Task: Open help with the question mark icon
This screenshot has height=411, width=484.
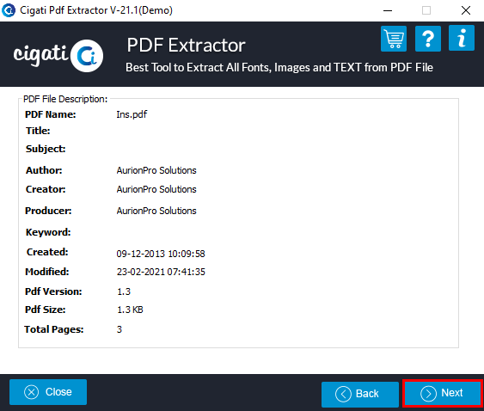Action: [x=428, y=39]
